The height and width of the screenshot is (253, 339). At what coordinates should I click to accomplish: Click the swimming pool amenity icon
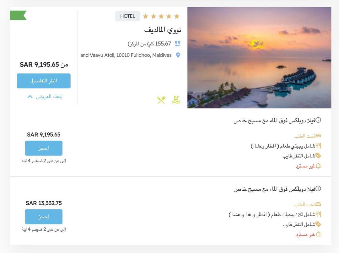click(x=176, y=100)
